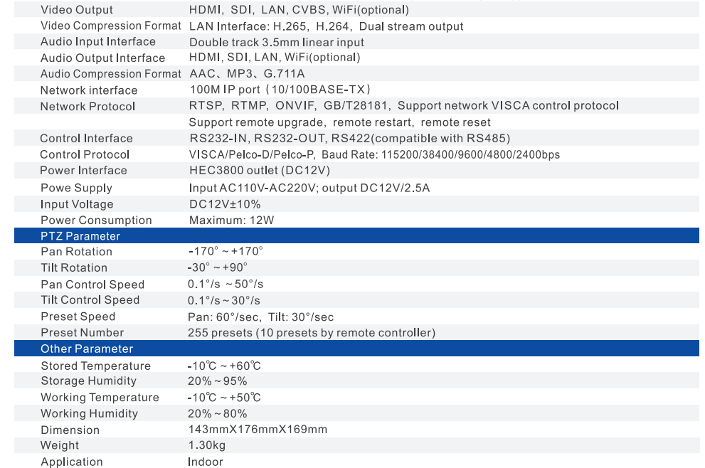Select the Video Output label
Viewport: 705px width, 468px height.
pos(77,10)
